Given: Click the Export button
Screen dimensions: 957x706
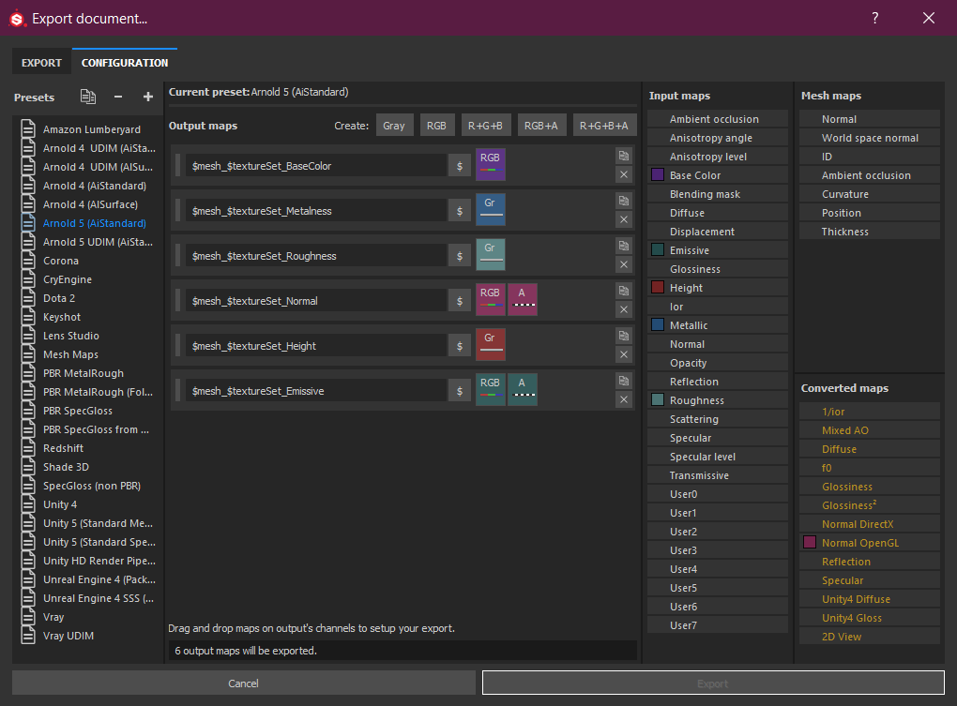Looking at the screenshot, I should (713, 683).
